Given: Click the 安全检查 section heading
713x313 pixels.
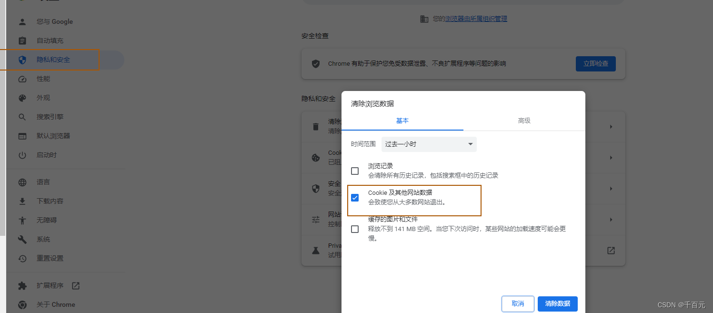Looking at the screenshot, I should click(x=315, y=36).
